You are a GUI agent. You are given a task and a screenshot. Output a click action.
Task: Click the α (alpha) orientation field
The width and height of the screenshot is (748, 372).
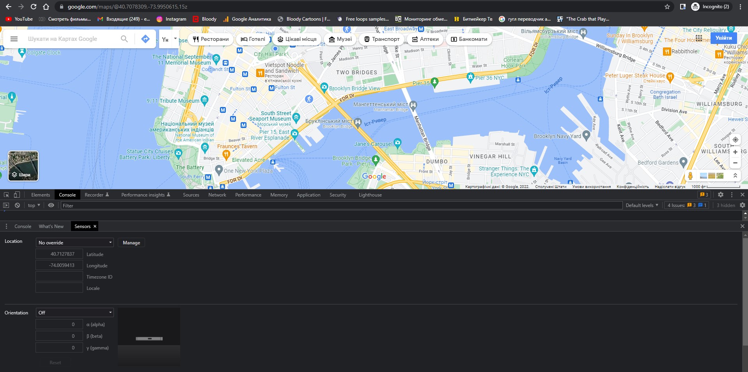tap(59, 324)
